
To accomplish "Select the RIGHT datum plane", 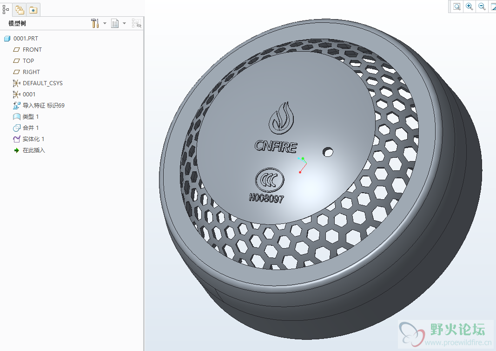I will [x=31, y=72].
